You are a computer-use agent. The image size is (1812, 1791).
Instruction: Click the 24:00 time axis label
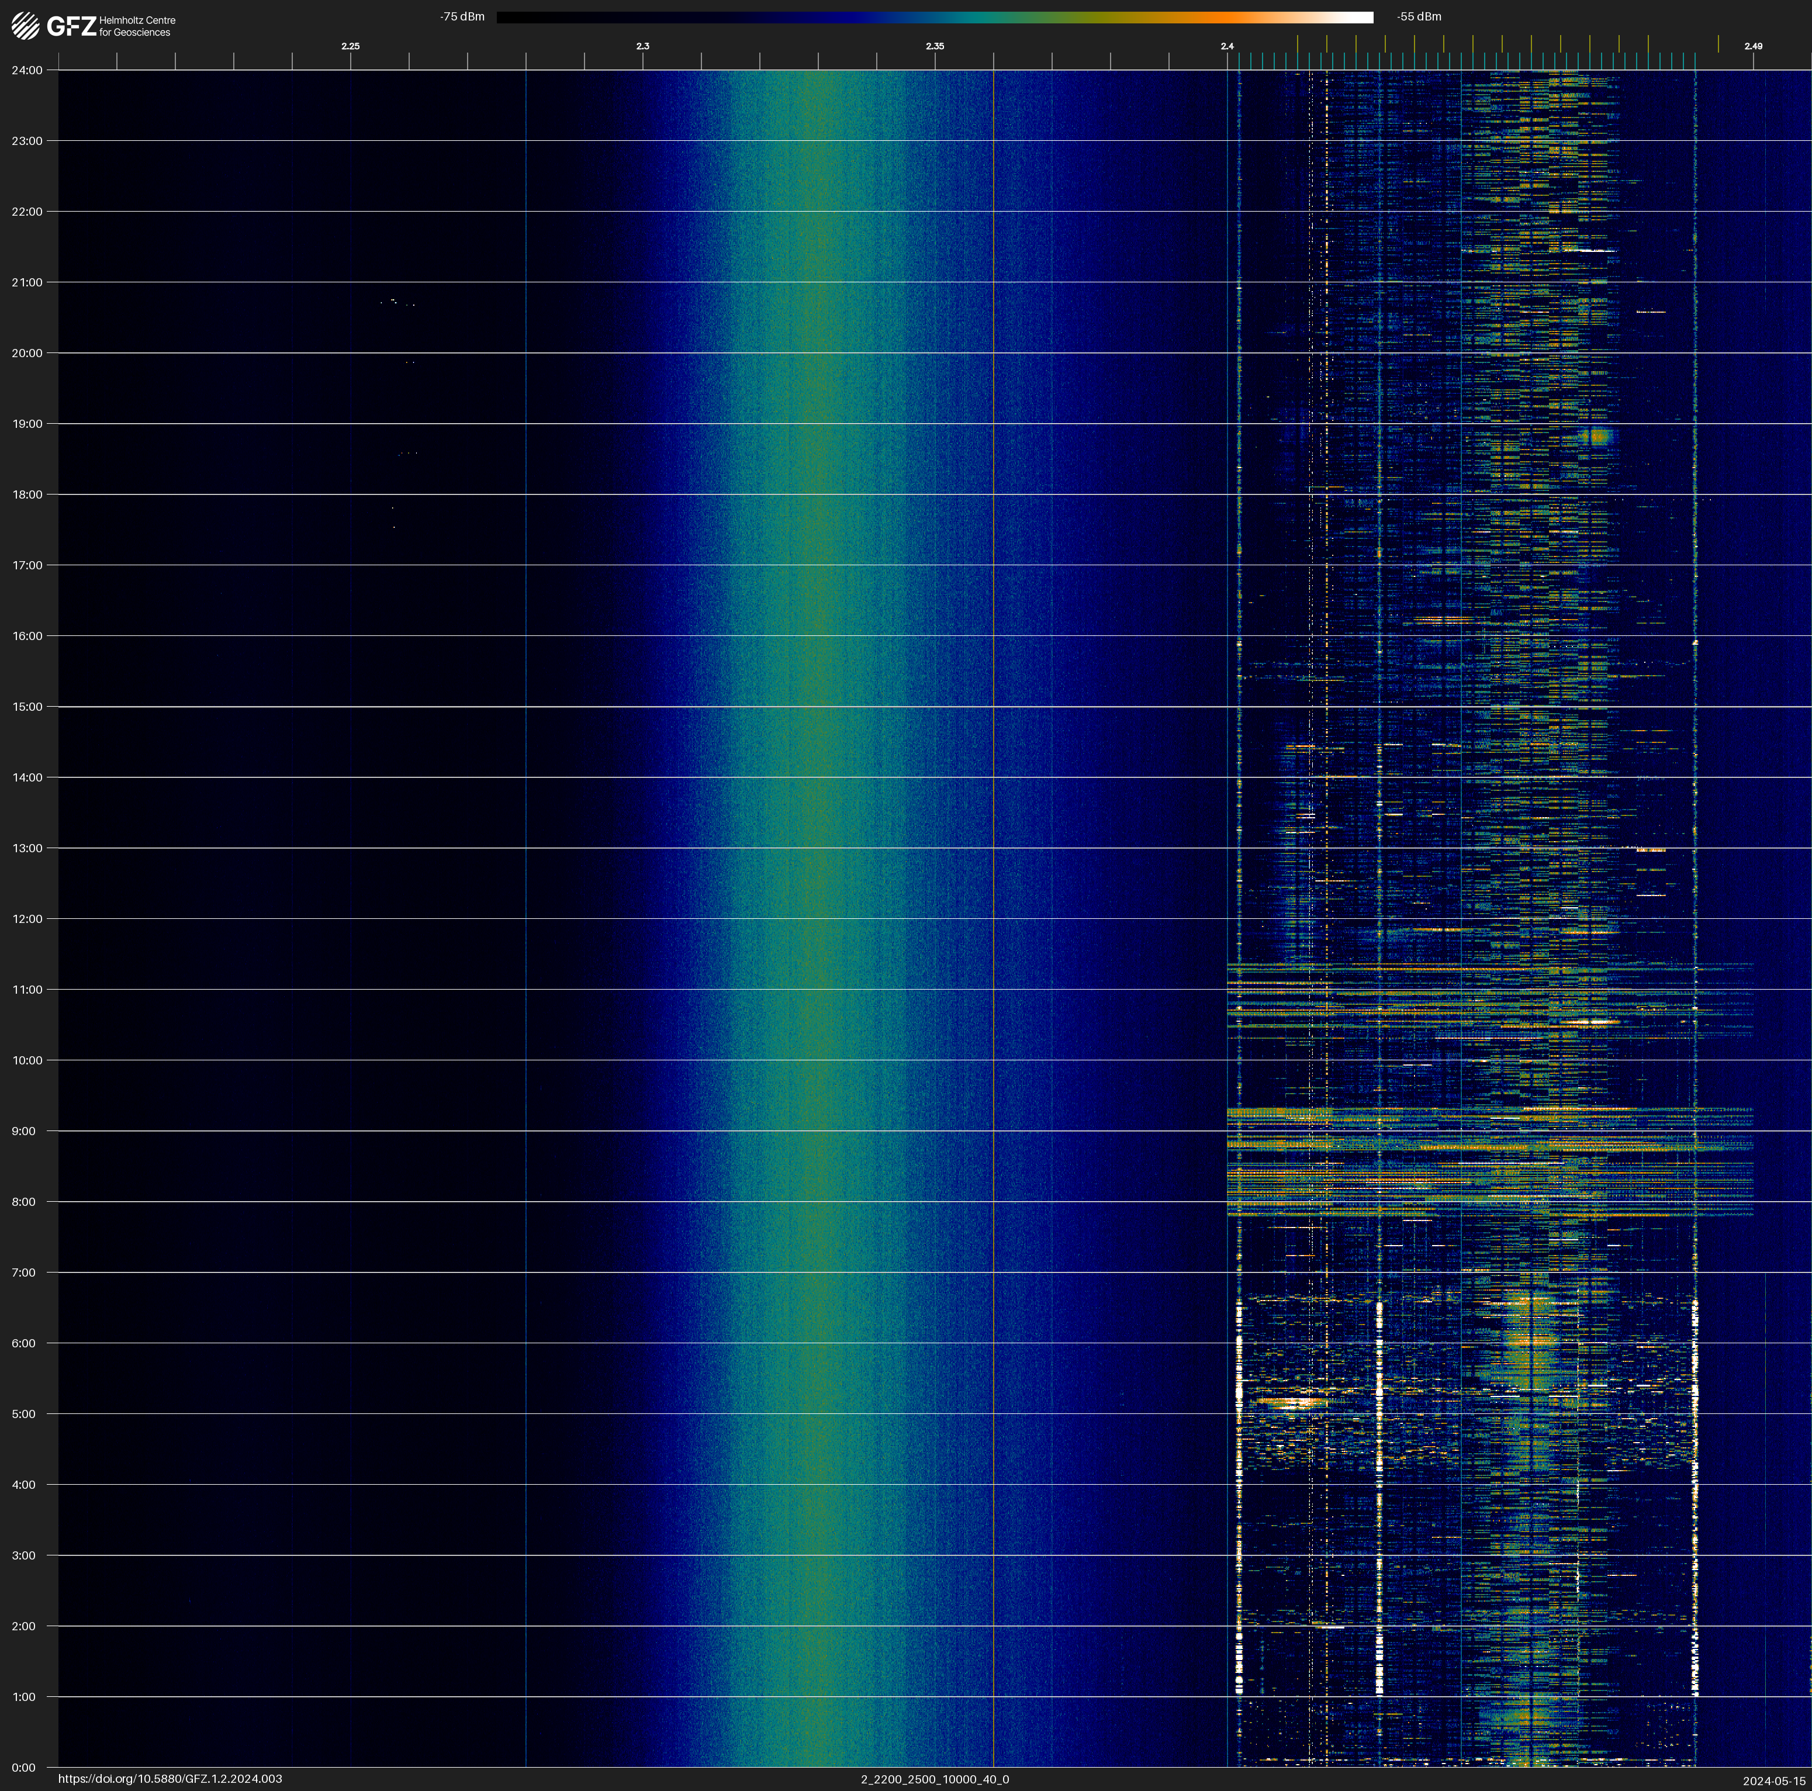coord(26,70)
